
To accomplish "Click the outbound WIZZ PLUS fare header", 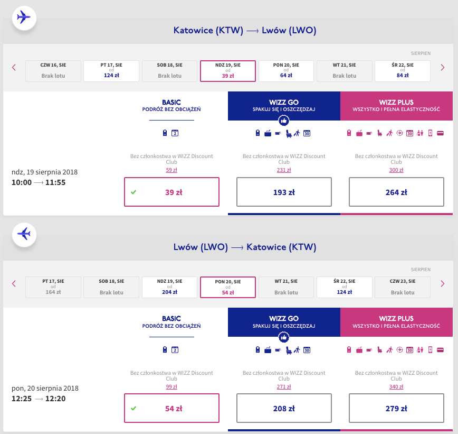I will click(x=396, y=106).
